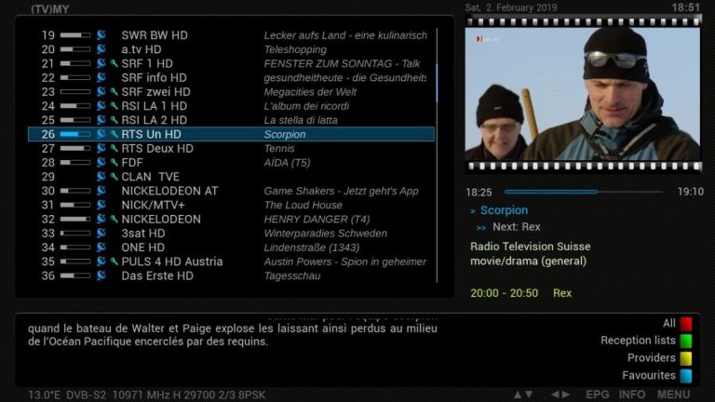715x402 pixels.
Task: Select channel Das Erste HD
Action: 157,275
